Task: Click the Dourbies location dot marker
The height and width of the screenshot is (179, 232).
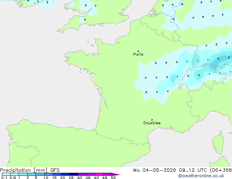Action: (152, 120)
